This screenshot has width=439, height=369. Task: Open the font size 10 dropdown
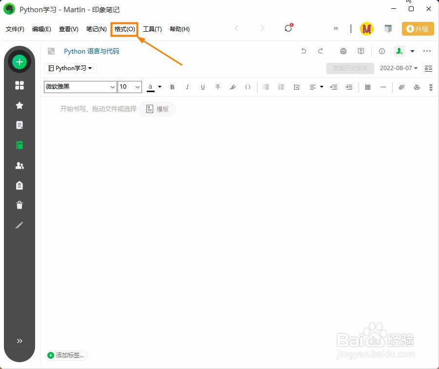tap(130, 87)
